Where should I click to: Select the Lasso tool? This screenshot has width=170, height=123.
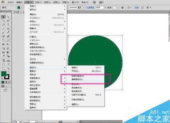(x=8, y=21)
